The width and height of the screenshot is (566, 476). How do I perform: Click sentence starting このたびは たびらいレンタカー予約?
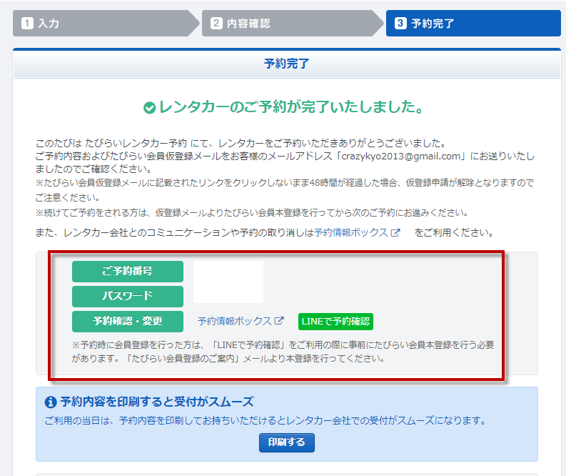click(241, 143)
